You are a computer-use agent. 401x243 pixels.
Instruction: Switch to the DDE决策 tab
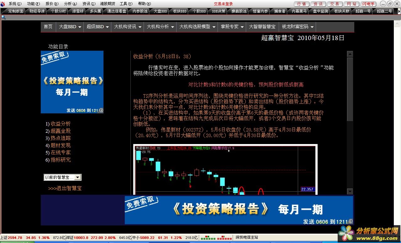pyautogui.click(x=219, y=11)
